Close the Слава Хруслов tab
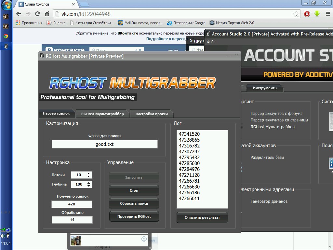This screenshot has height=250, width=333. [73, 4]
